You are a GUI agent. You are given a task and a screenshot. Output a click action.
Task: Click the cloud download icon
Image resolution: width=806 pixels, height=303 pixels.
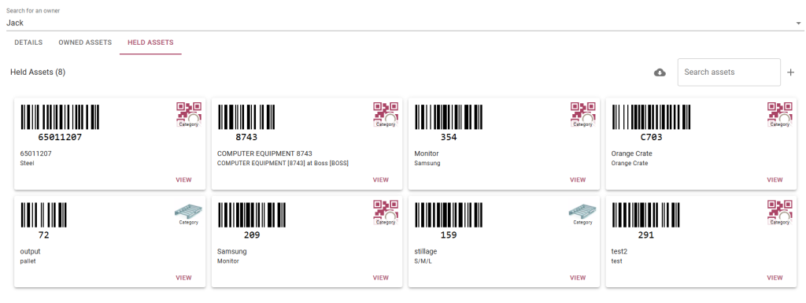pos(660,72)
